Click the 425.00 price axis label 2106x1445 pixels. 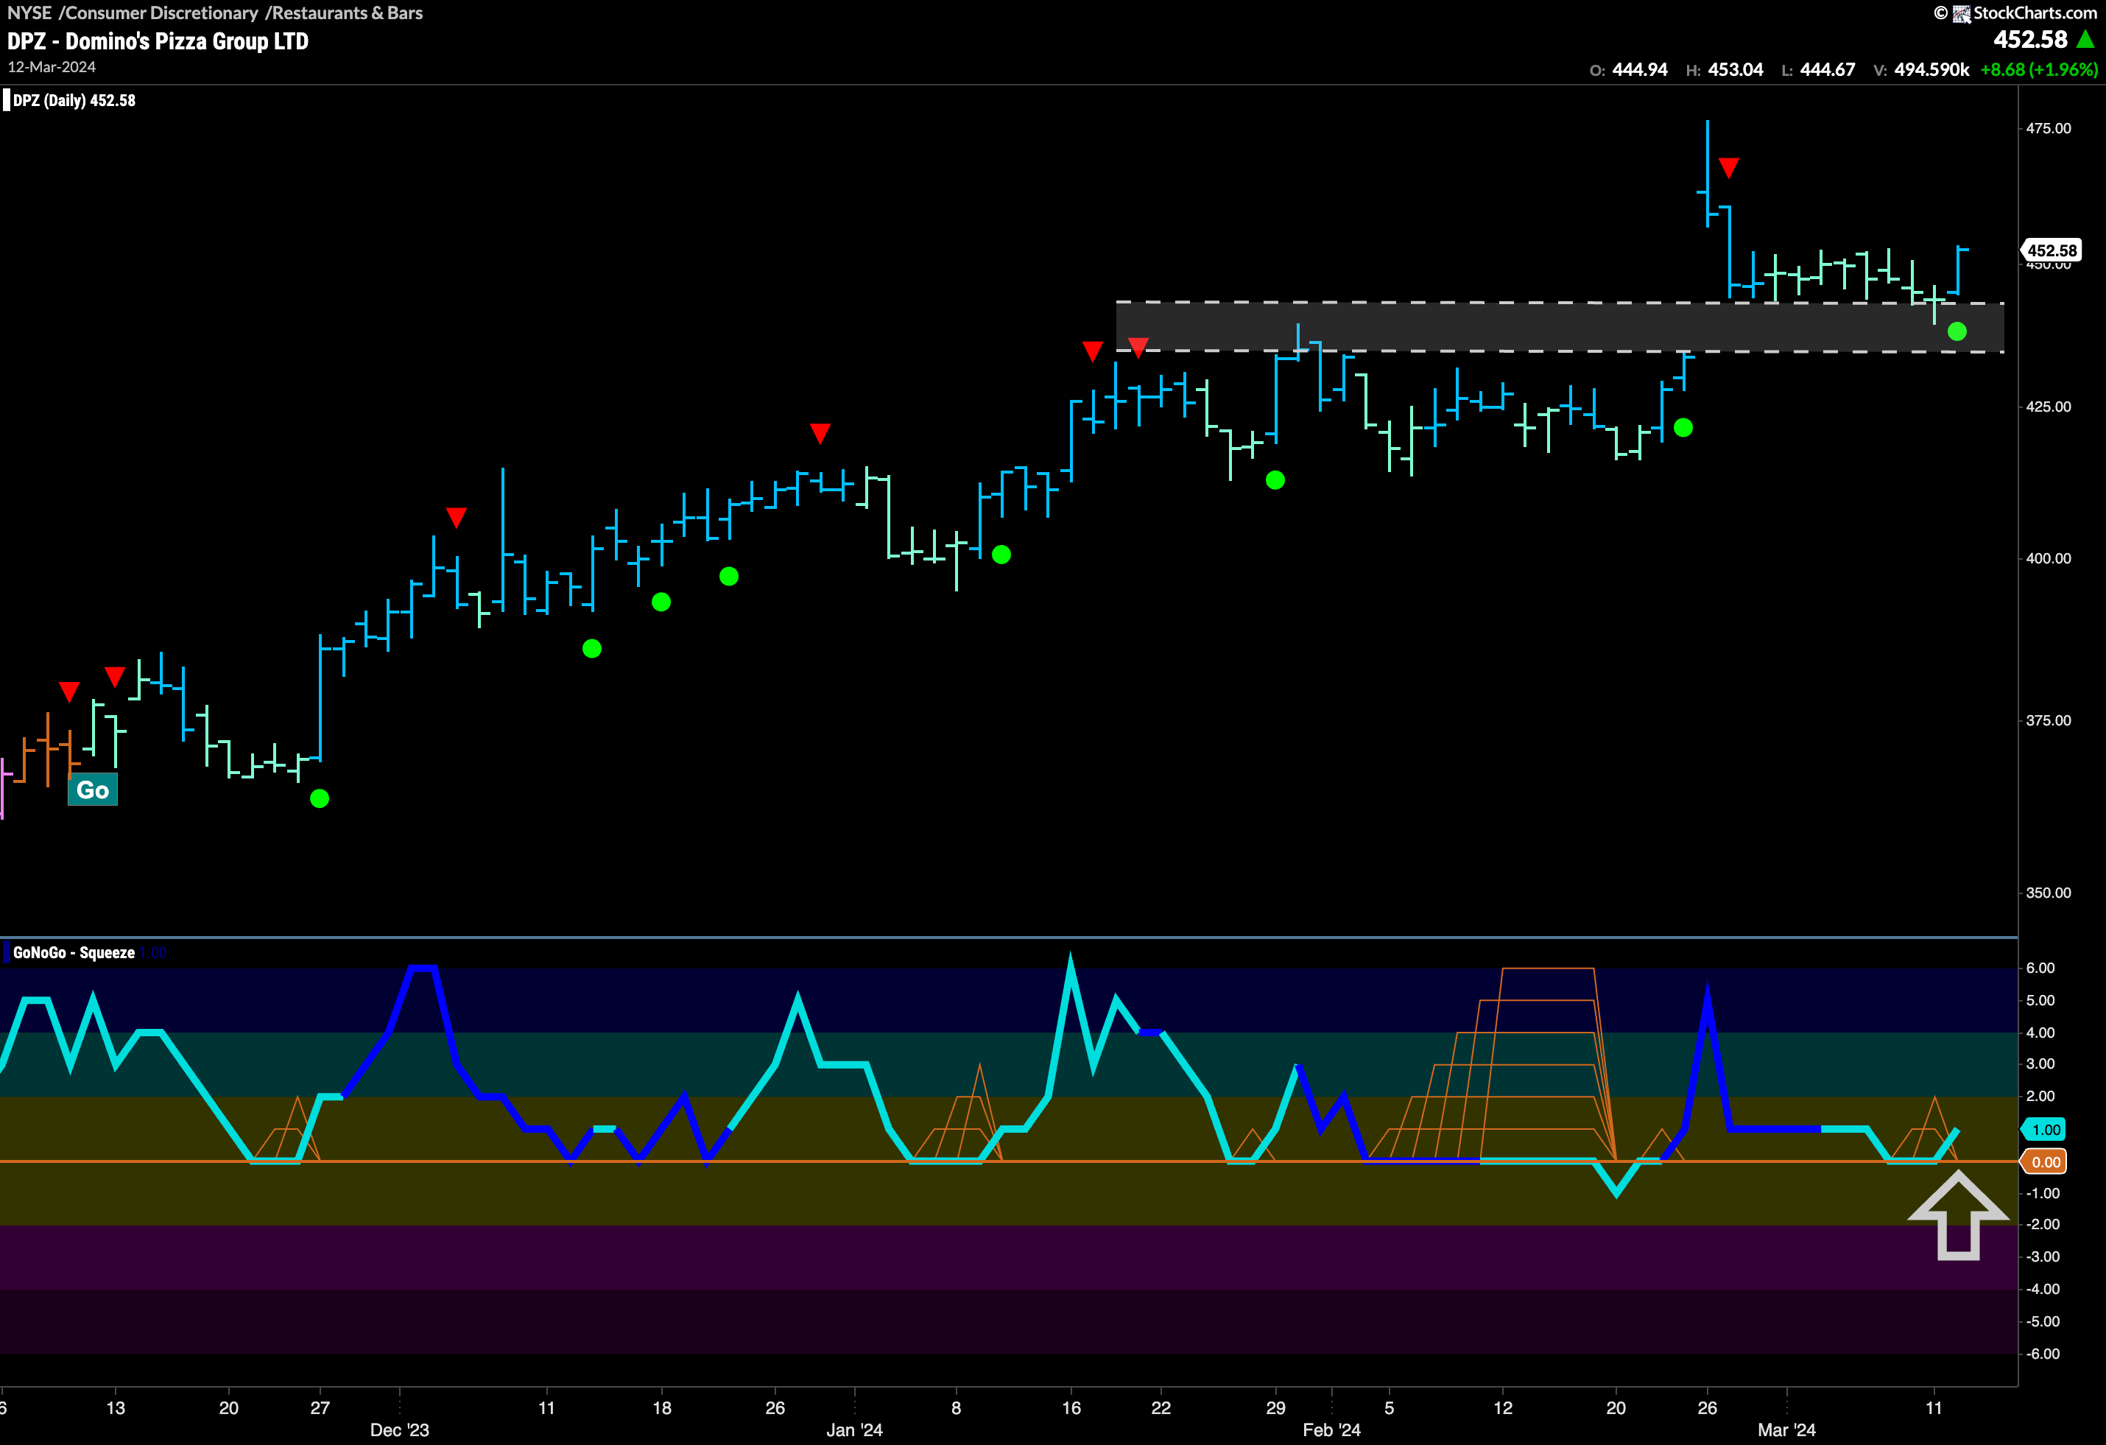(2048, 407)
